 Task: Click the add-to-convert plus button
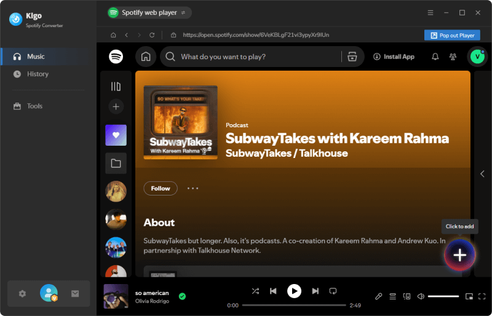459,255
